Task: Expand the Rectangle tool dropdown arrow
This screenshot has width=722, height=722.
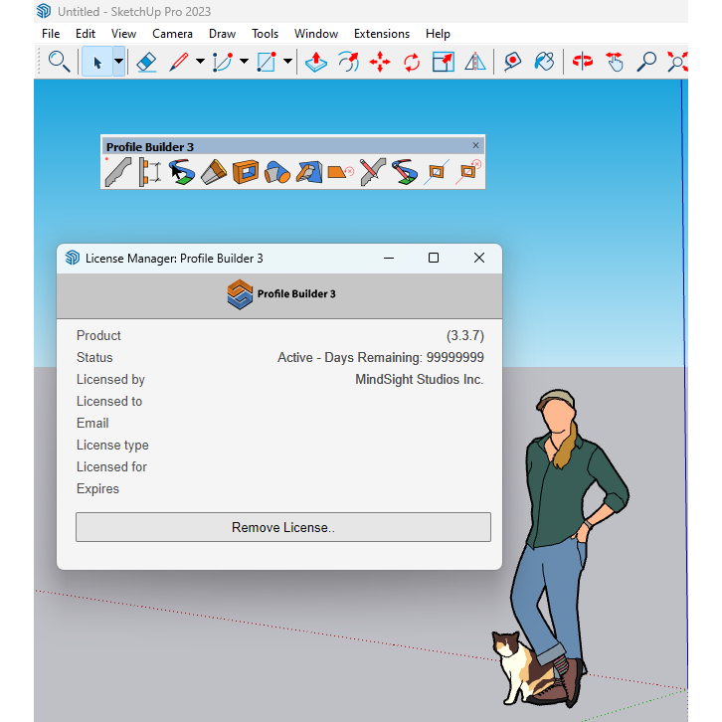Action: click(287, 62)
